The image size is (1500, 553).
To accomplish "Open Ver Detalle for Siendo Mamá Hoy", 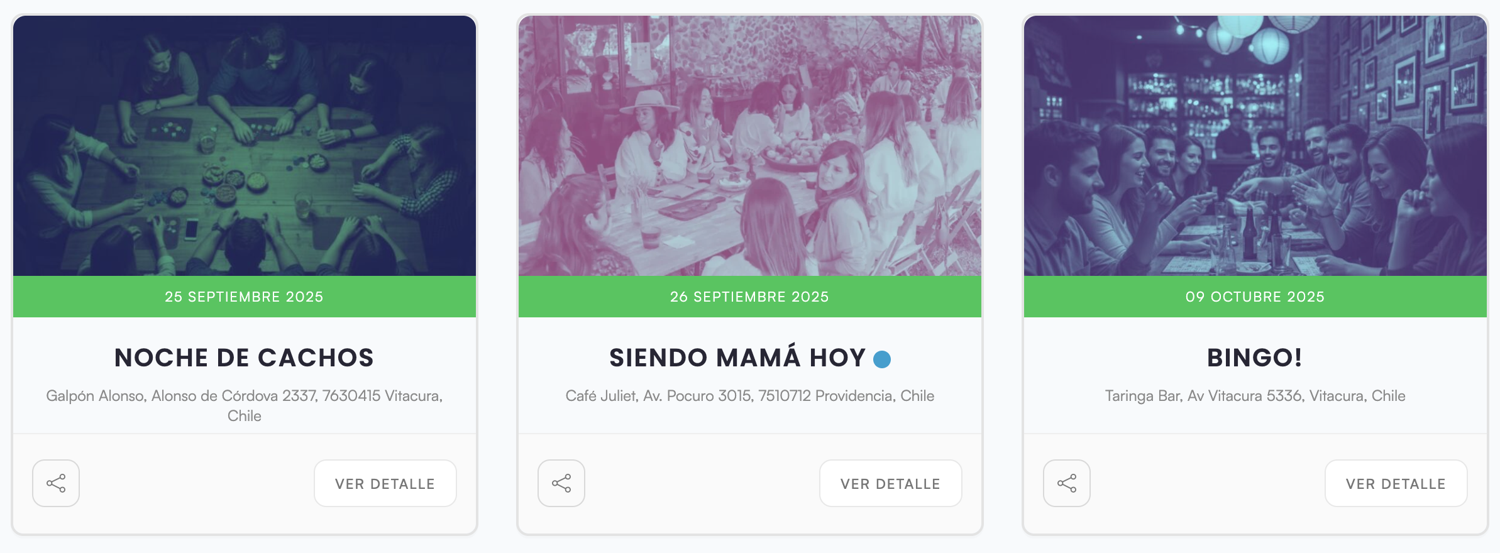I will [890, 483].
